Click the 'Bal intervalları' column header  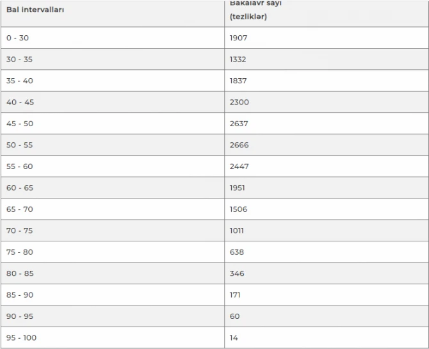pyautogui.click(x=113, y=13)
